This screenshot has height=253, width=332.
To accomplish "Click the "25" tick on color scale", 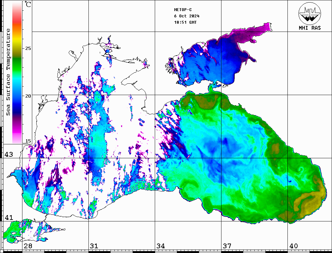I will pyautogui.click(x=28, y=48).
